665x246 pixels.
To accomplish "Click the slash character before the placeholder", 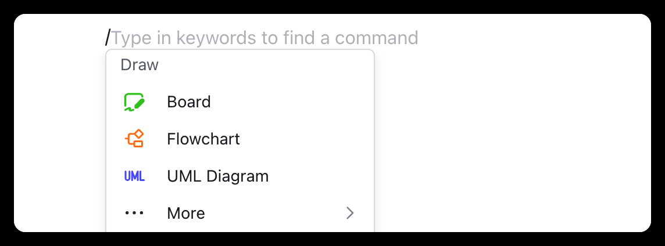I will pyautogui.click(x=108, y=38).
